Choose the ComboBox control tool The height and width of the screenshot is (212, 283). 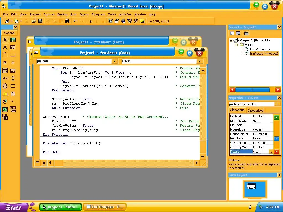[5, 70]
